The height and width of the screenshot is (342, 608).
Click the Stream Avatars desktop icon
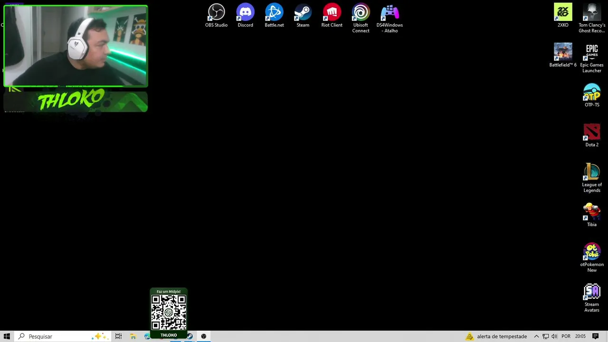pyautogui.click(x=592, y=298)
